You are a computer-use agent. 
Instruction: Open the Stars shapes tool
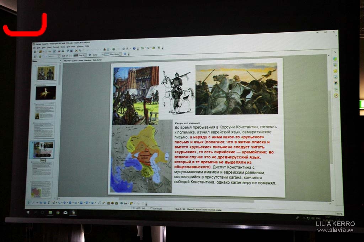92,203
